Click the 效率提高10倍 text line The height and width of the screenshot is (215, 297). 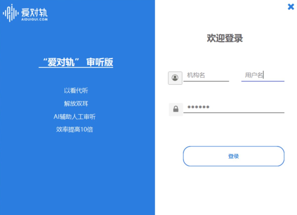click(74, 130)
